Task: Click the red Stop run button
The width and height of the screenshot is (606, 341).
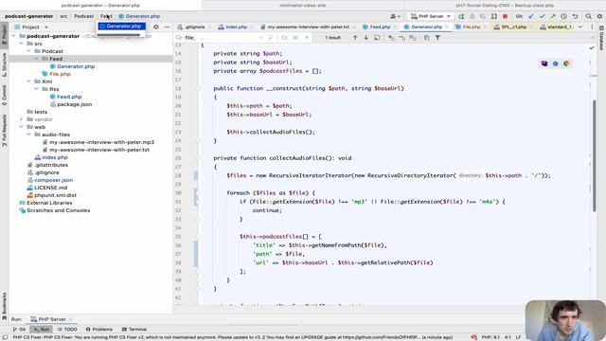Action: [505, 16]
